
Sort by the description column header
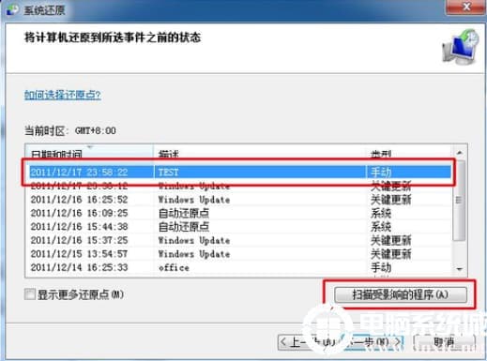(260, 152)
